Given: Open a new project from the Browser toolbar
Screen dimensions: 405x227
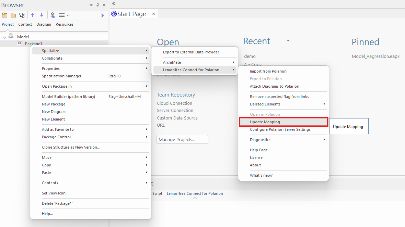Looking at the screenshot, I should tap(4, 15).
